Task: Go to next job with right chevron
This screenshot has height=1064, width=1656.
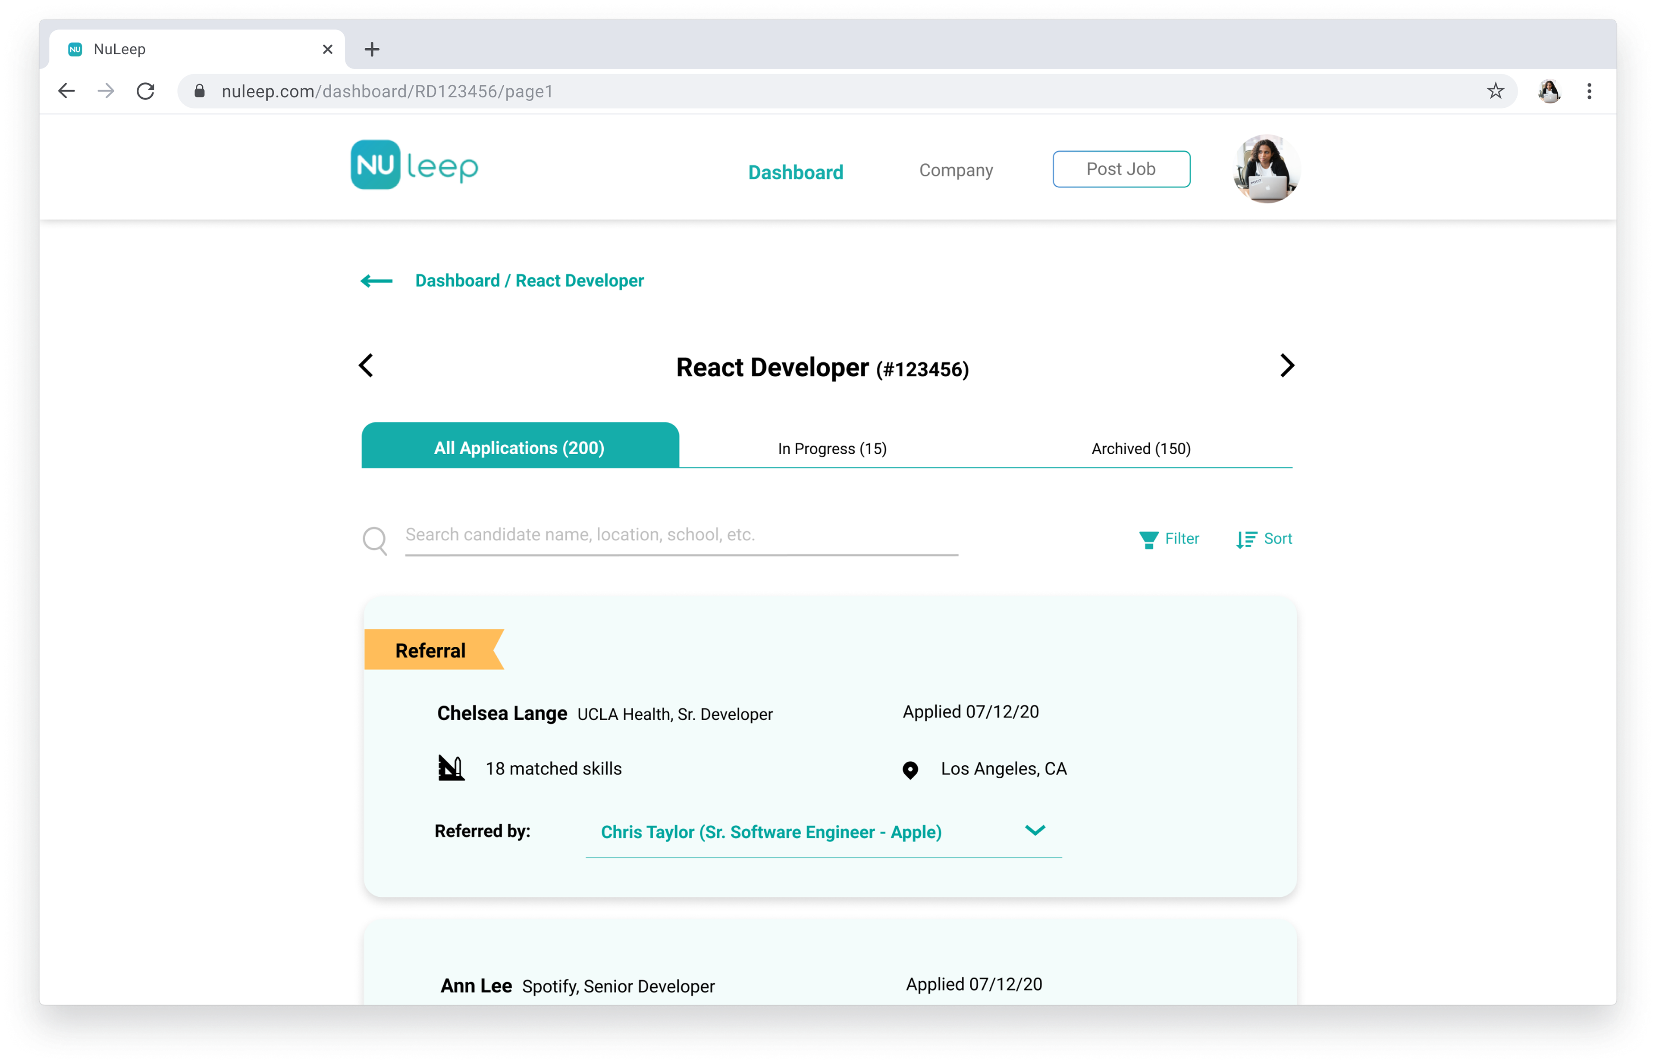Action: (1287, 365)
